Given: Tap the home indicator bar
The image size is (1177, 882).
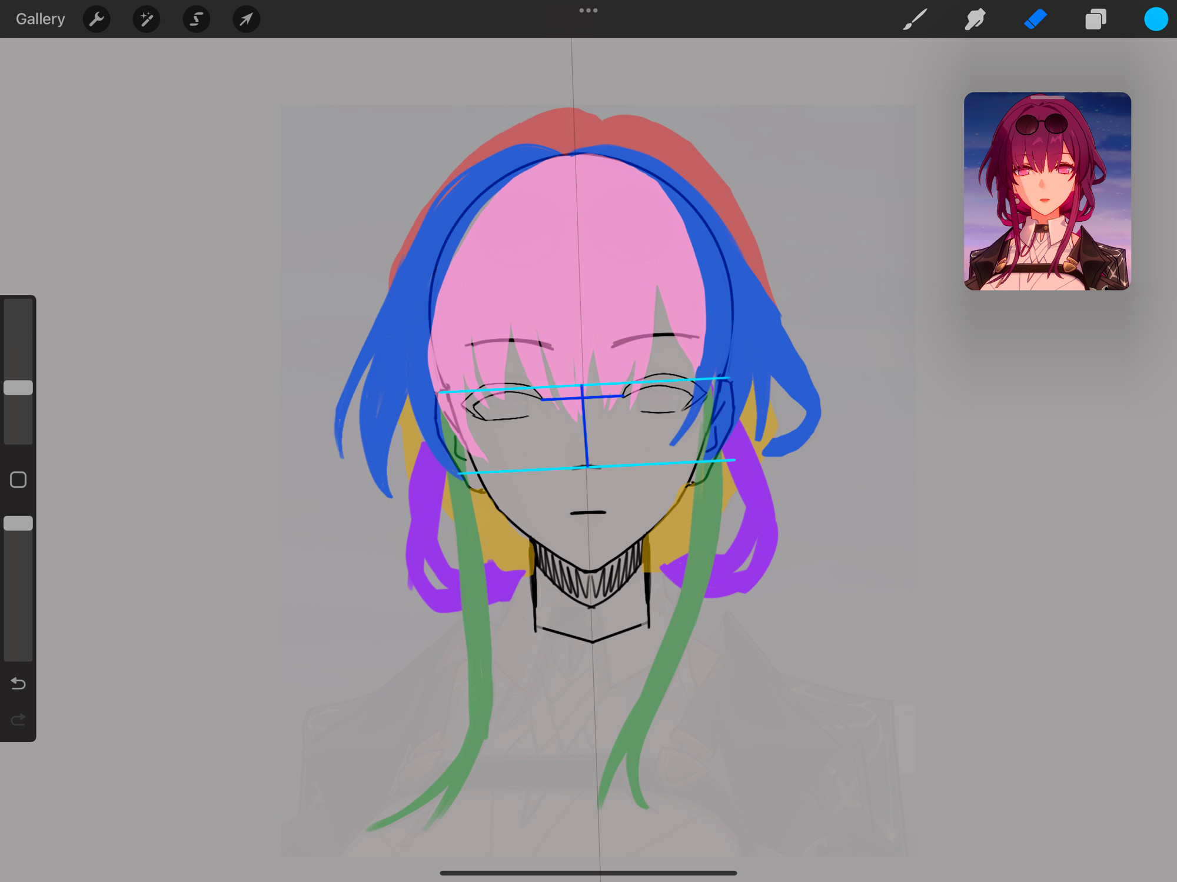Looking at the screenshot, I should [588, 873].
